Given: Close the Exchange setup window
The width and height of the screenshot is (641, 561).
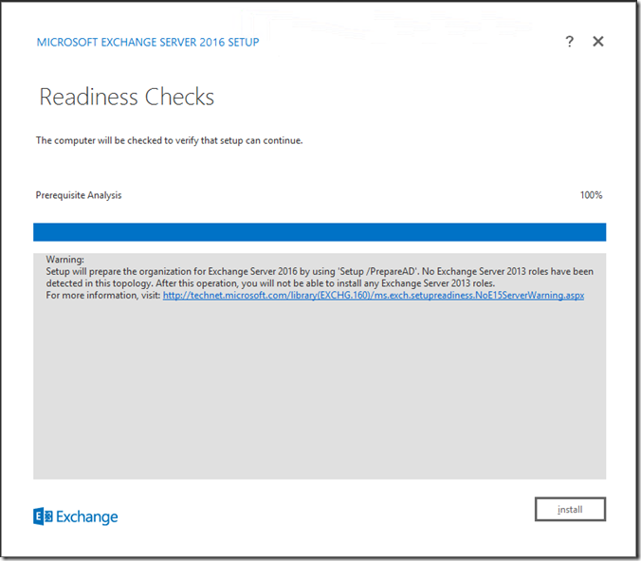Looking at the screenshot, I should point(598,42).
